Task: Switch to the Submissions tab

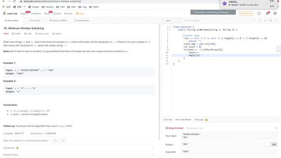Action: [82, 21]
